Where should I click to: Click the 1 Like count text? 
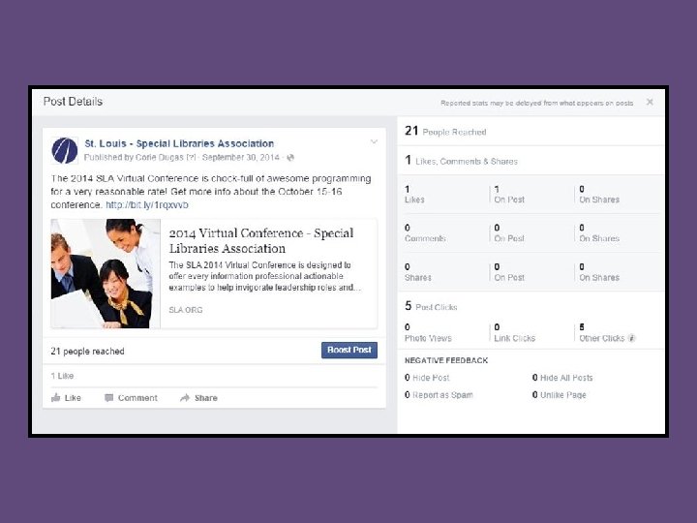click(x=62, y=376)
